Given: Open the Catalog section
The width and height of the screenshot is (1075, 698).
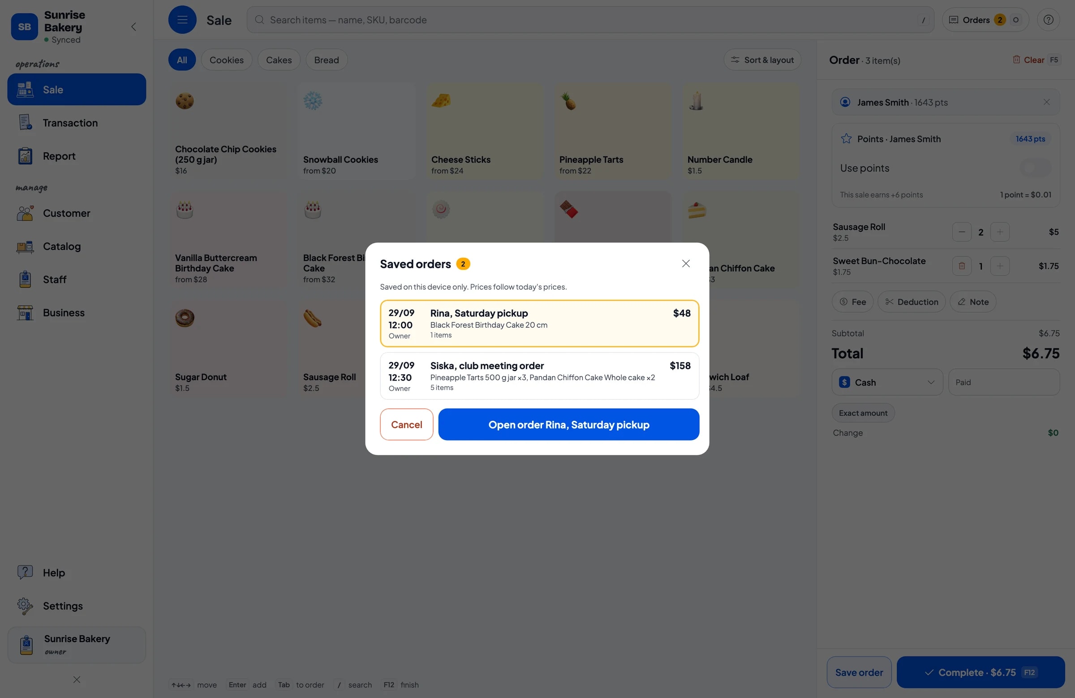Looking at the screenshot, I should coord(77,246).
